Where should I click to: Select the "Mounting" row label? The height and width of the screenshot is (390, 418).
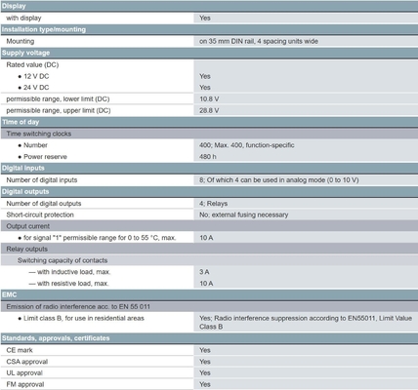tap(21, 41)
